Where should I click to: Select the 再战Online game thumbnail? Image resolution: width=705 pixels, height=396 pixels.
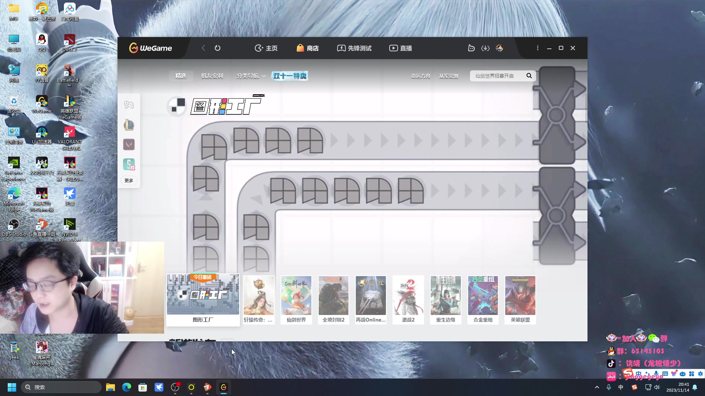coord(371,300)
